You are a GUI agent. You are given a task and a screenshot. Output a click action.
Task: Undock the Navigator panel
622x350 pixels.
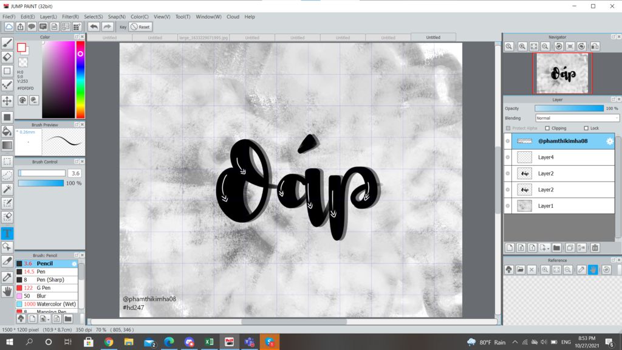click(613, 36)
